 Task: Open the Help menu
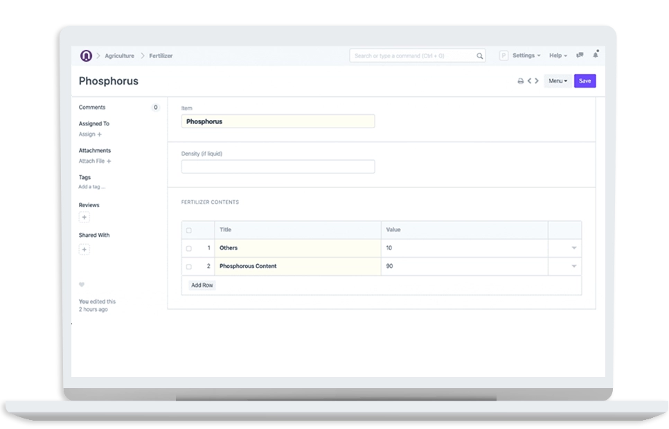tap(557, 55)
